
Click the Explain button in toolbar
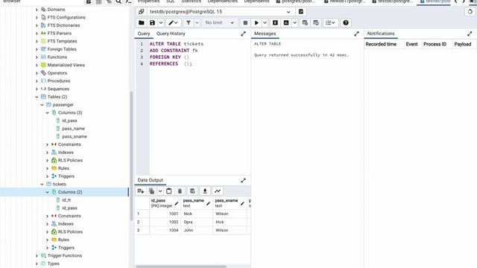click(x=275, y=23)
